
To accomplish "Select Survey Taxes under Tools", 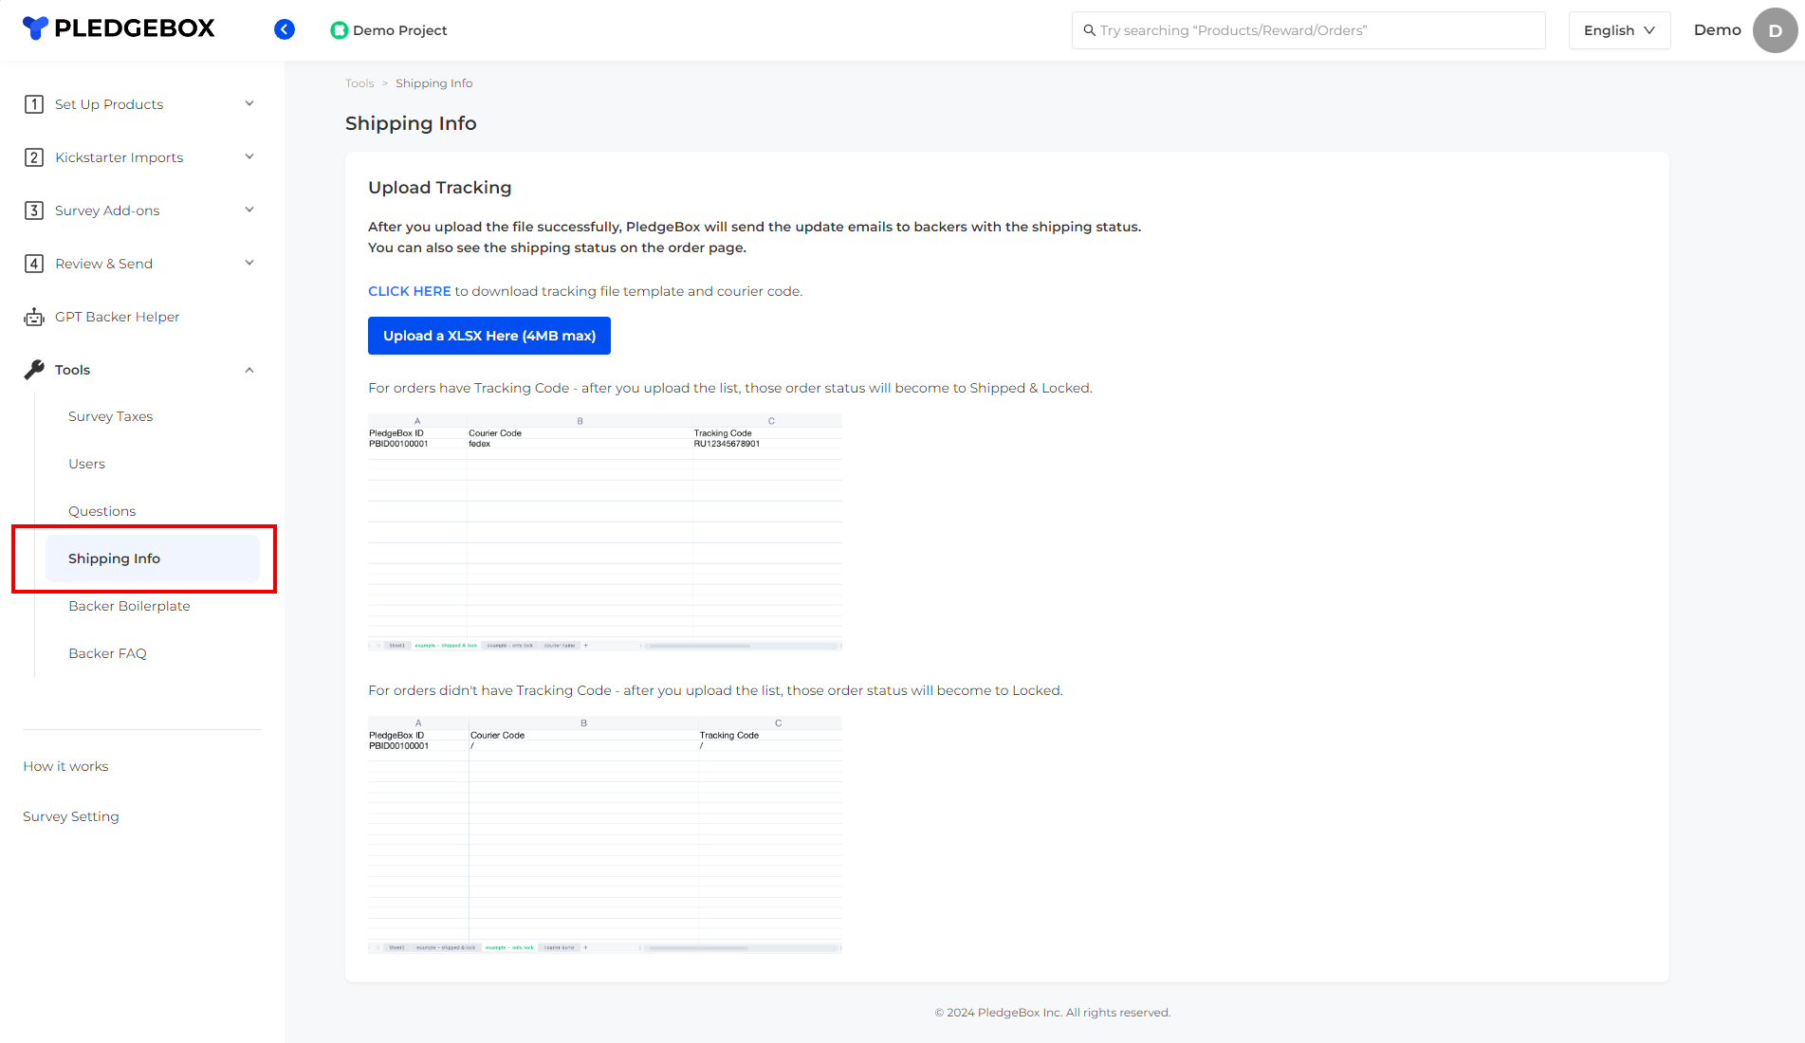I will tap(110, 416).
